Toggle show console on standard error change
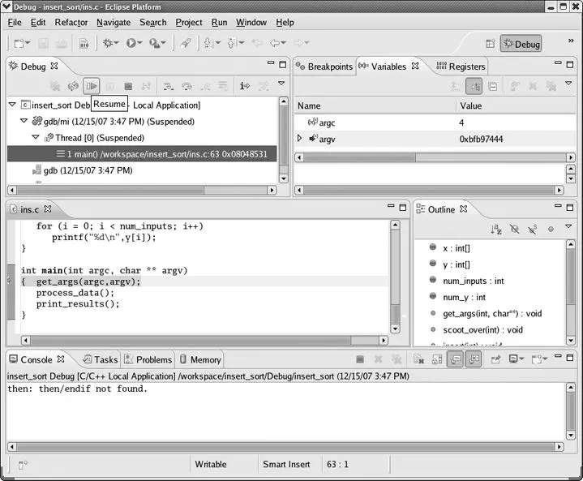This screenshot has width=583, height=481. point(474,359)
